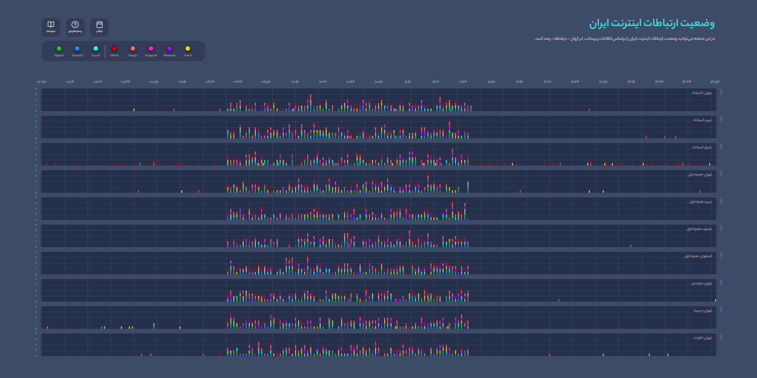The height and width of the screenshot is (378, 757).
Task: Select the تهران-افرانت chart label
Action: click(702, 338)
